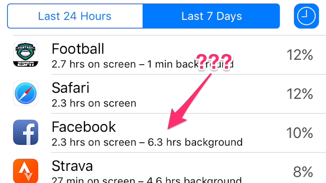Tap the Strava app icon
This screenshot has height=183, width=326.
coord(26,171)
